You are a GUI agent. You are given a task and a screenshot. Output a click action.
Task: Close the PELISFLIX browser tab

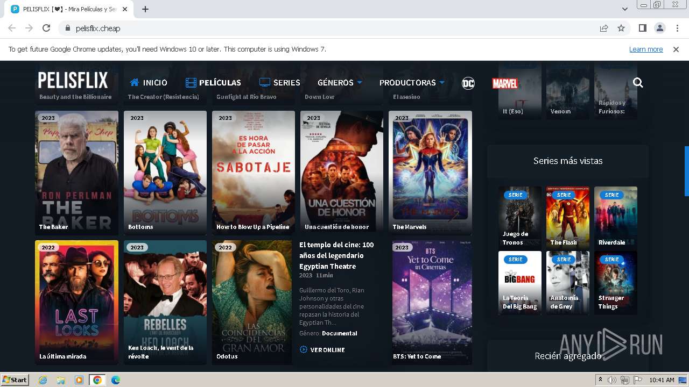click(x=125, y=9)
